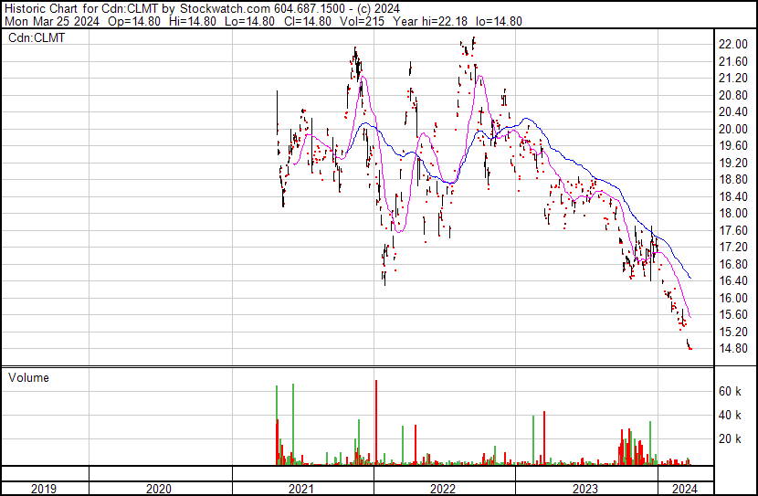Click the tallest red volume bar

[x=375, y=422]
